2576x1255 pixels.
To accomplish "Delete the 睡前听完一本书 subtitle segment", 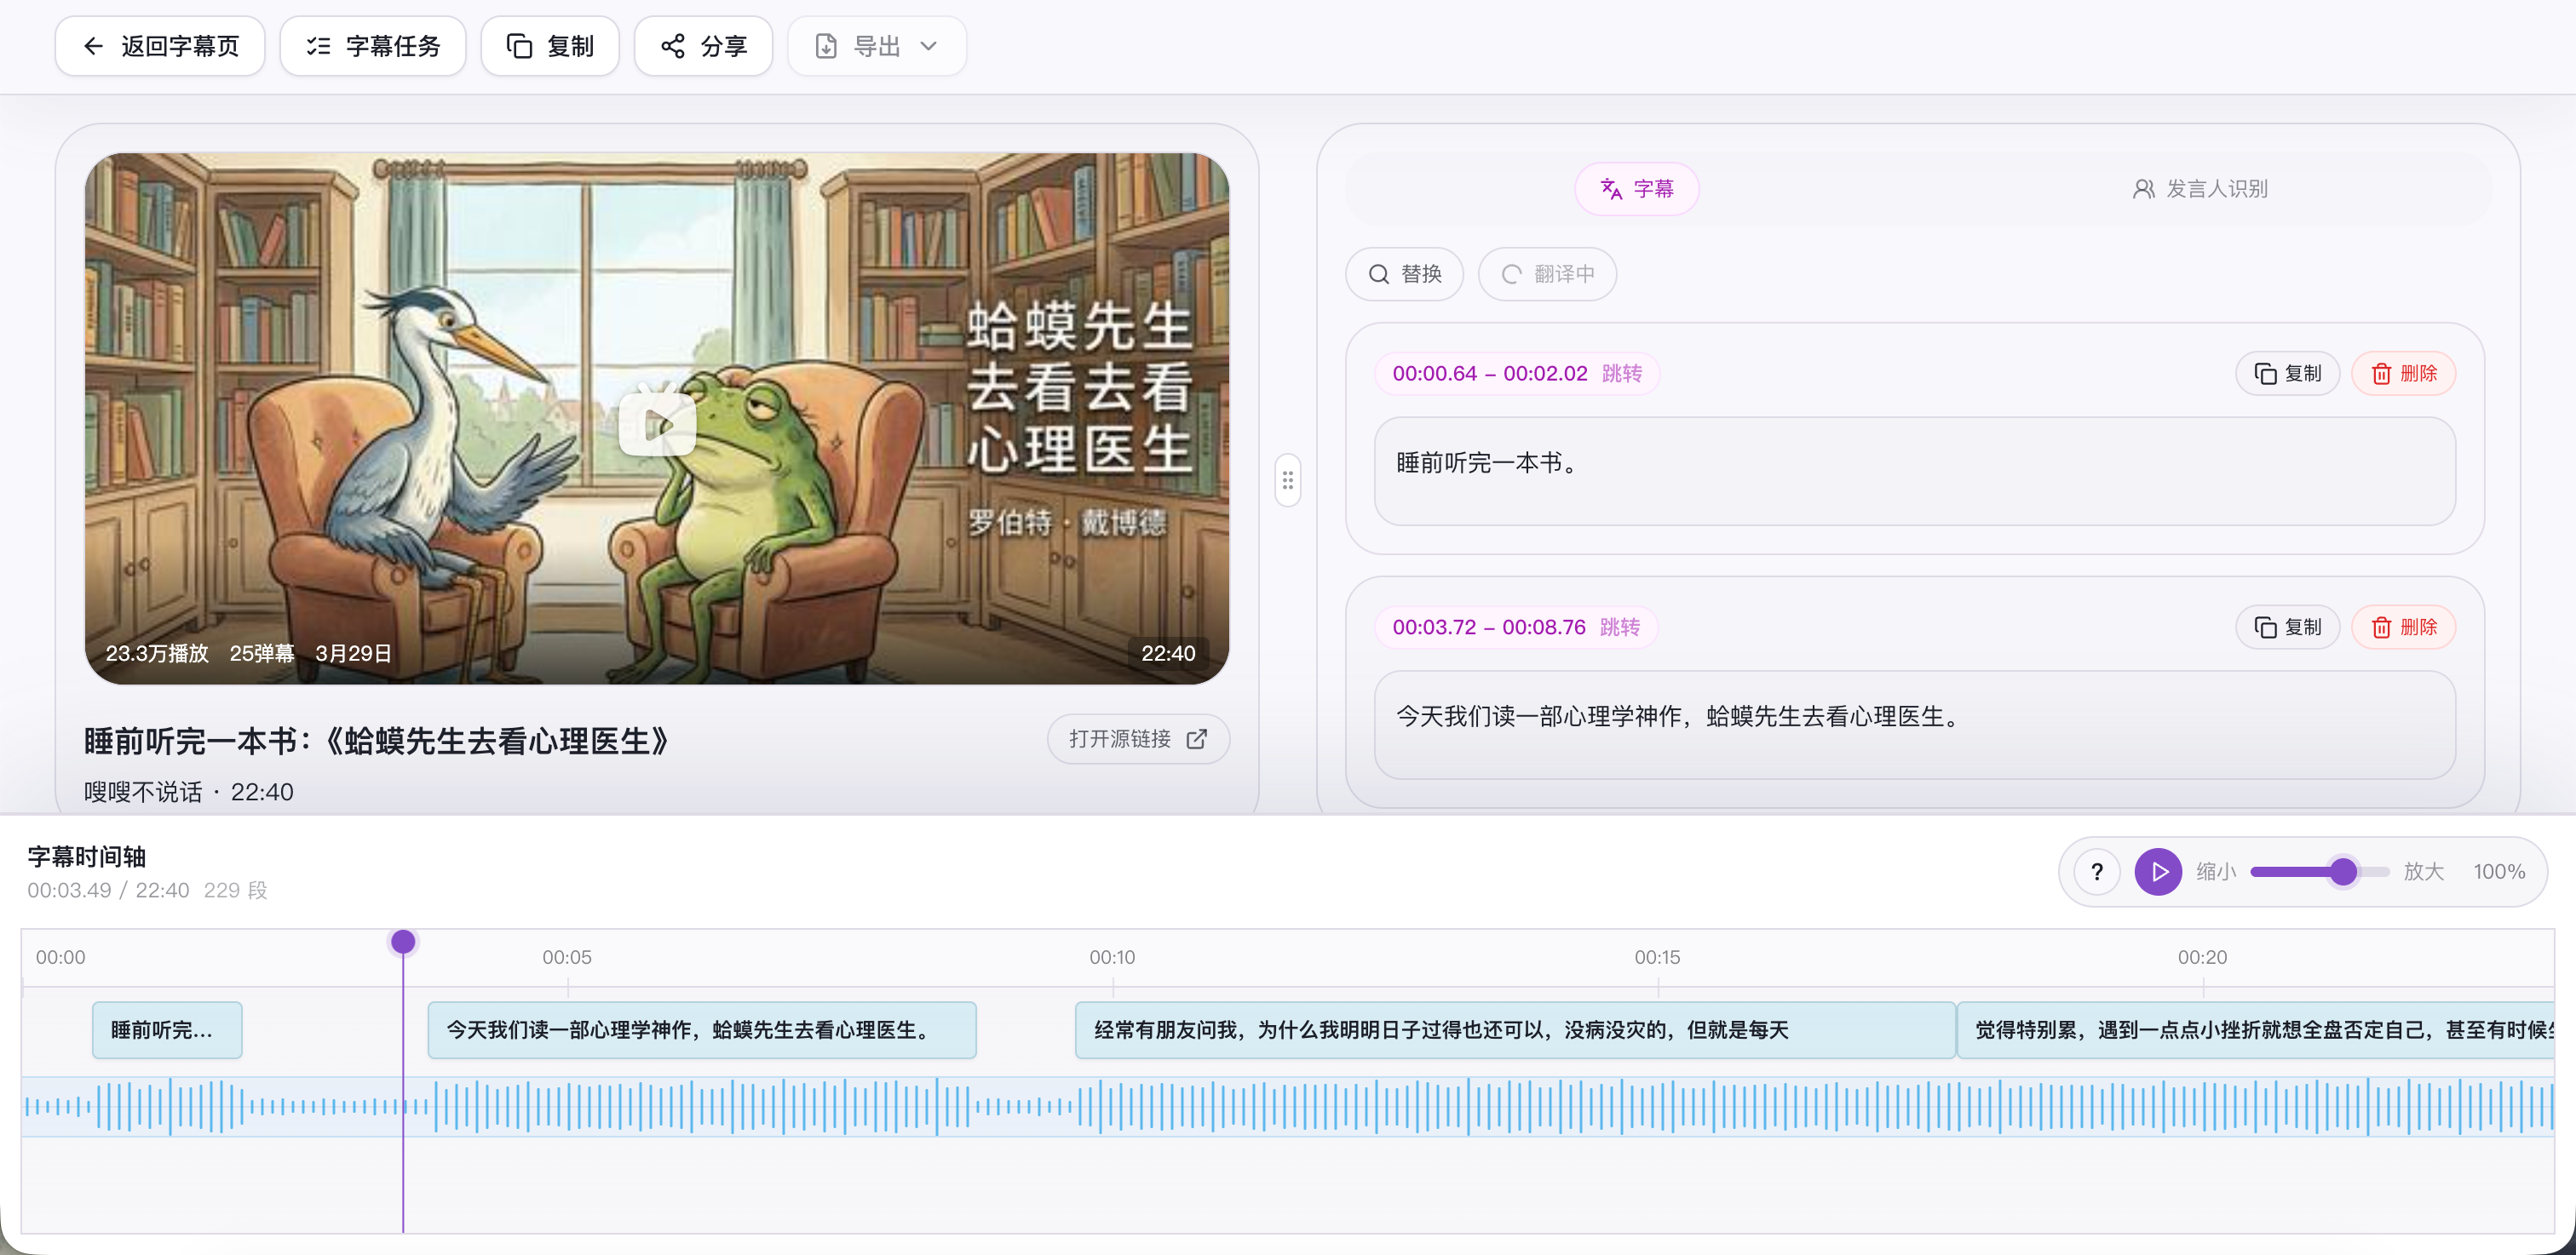I will coord(2404,374).
